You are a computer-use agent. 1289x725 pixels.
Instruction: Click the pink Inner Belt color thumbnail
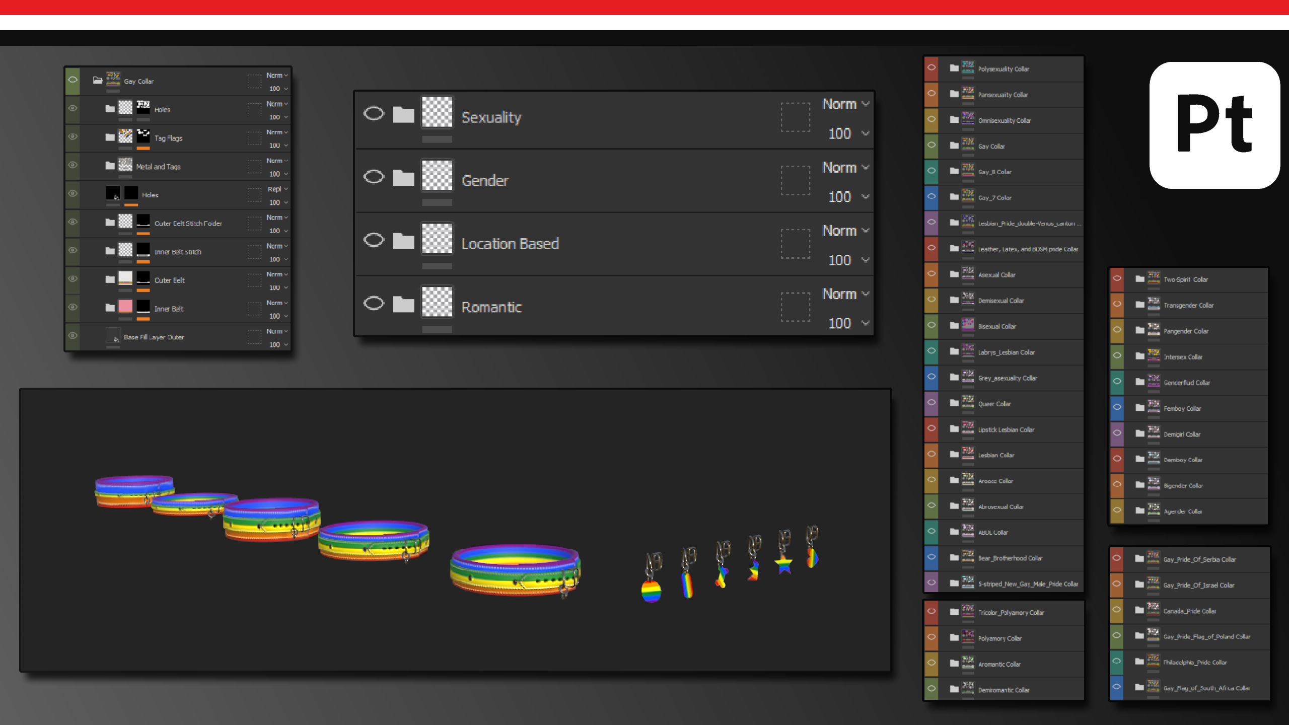[x=125, y=307]
